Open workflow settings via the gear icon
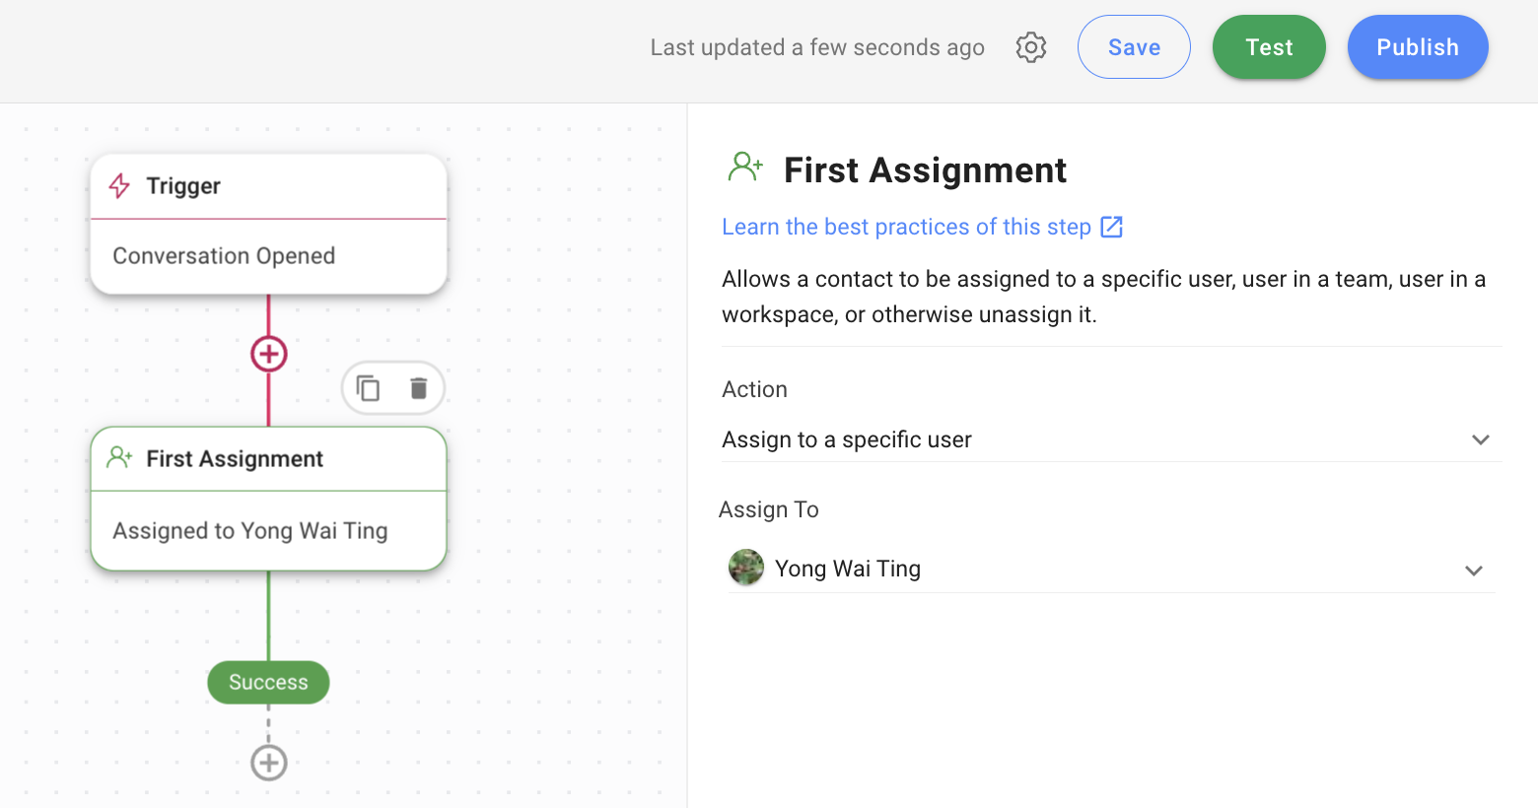1538x808 pixels. click(1030, 46)
